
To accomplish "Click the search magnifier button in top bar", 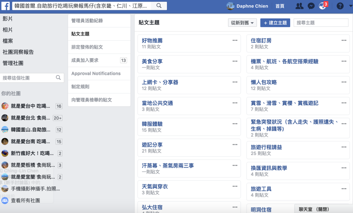I will 159,6.
